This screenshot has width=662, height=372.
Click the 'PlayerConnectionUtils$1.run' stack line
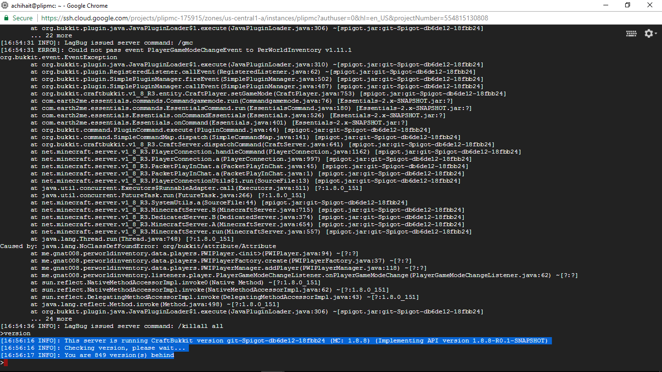pyautogui.click(x=245, y=181)
